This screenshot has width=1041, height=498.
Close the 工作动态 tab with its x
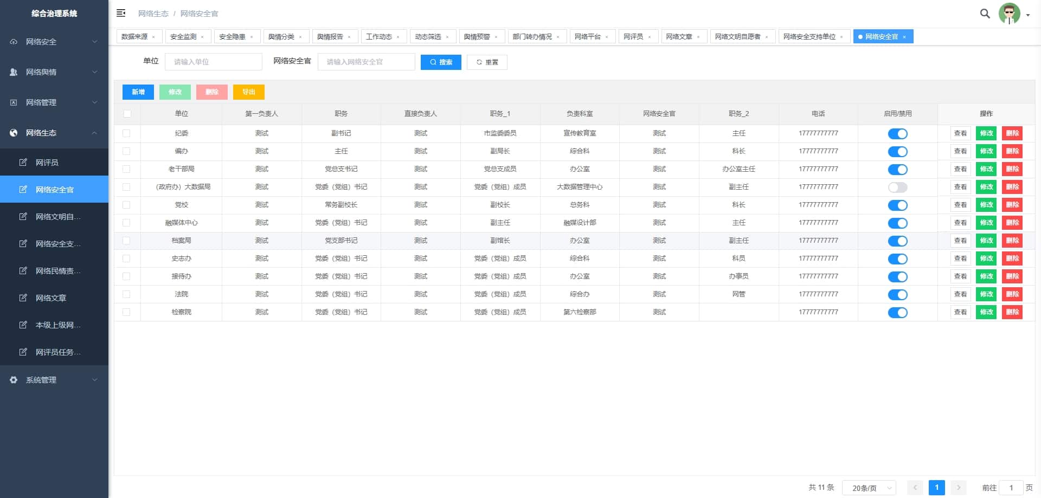point(398,37)
